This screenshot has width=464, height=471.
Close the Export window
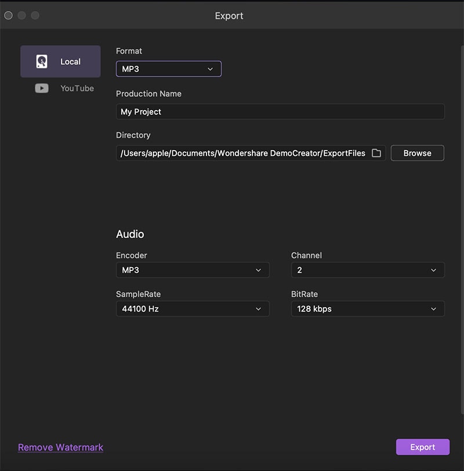tap(8, 16)
